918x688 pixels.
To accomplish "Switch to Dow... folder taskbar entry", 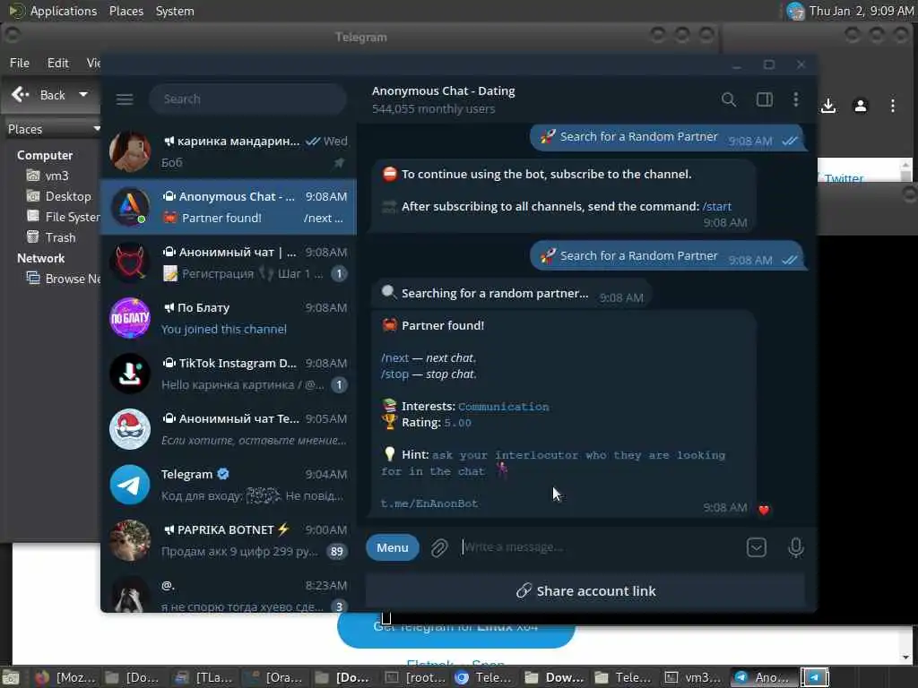I will 555,677.
